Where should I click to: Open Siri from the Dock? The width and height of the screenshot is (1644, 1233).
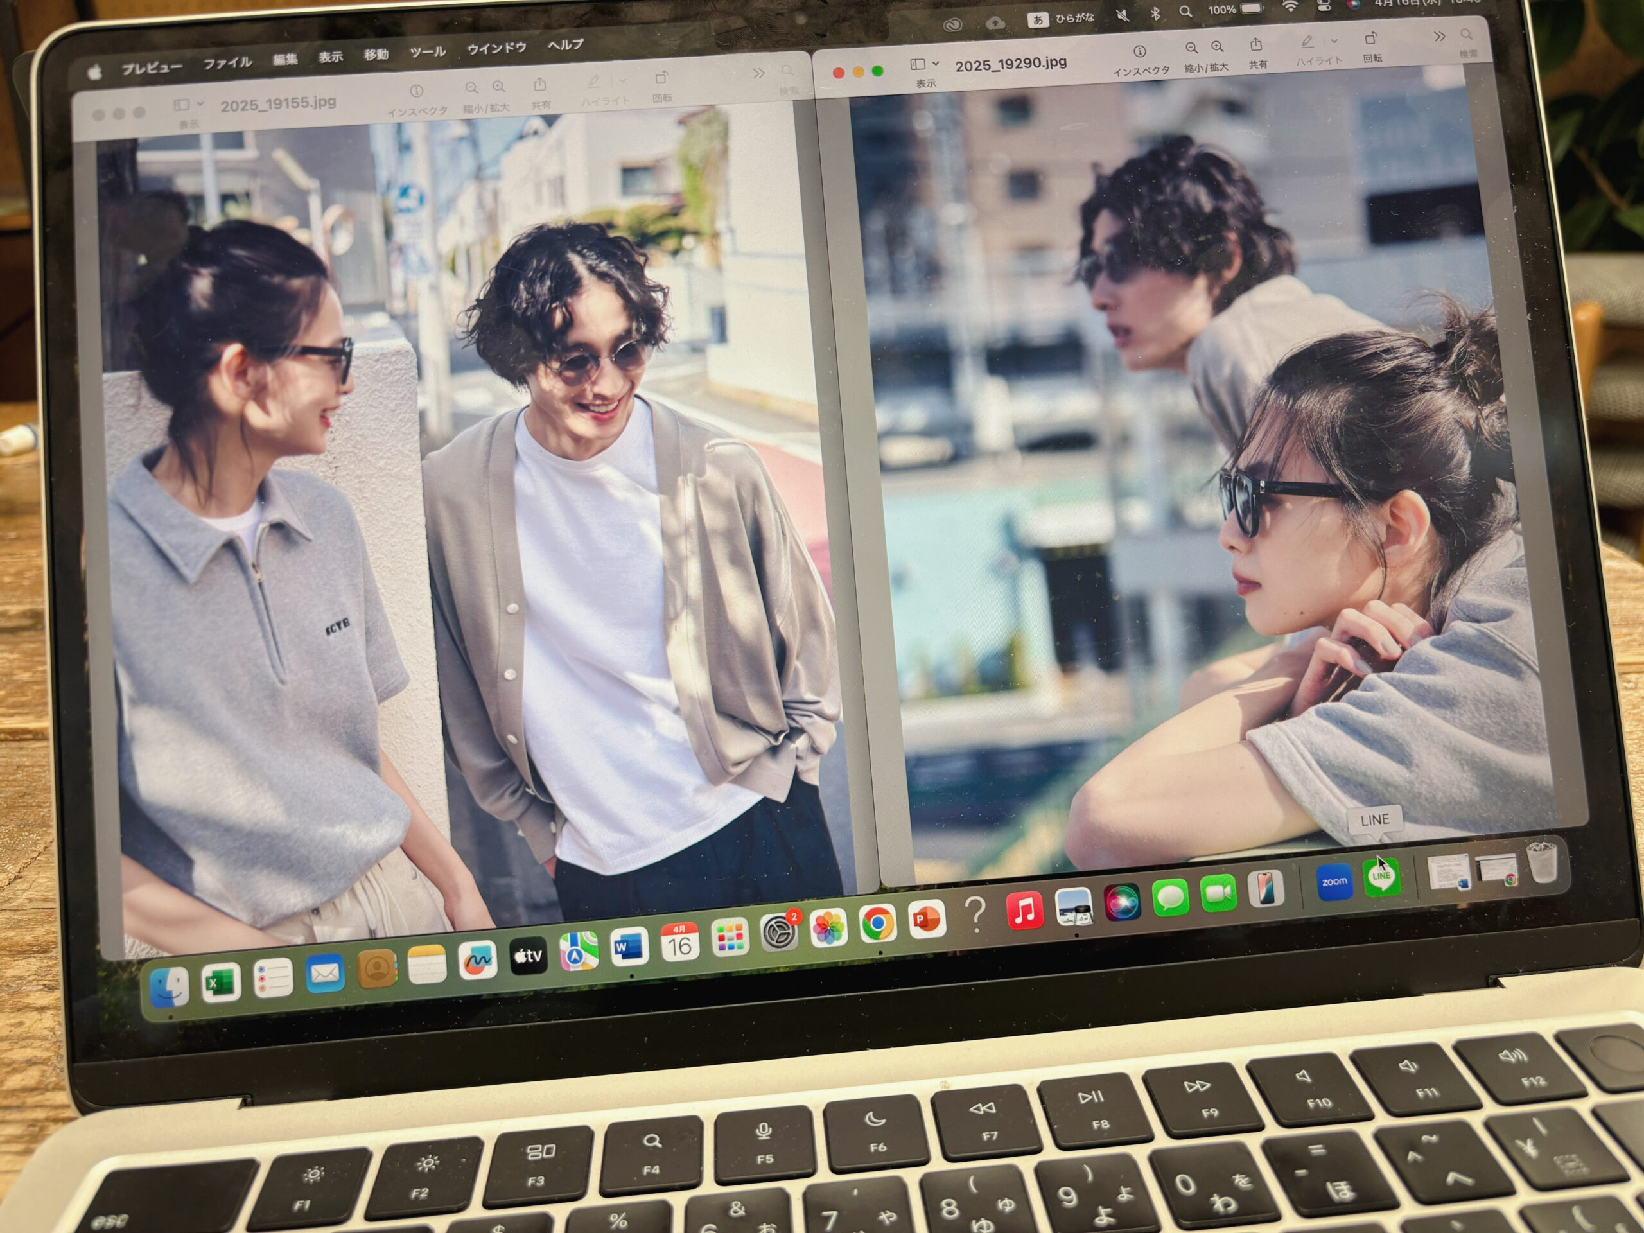[x=1121, y=902]
